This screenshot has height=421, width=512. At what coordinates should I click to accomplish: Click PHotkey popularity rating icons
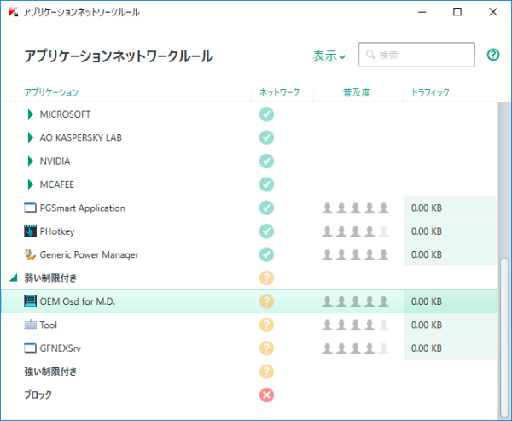coord(355,231)
